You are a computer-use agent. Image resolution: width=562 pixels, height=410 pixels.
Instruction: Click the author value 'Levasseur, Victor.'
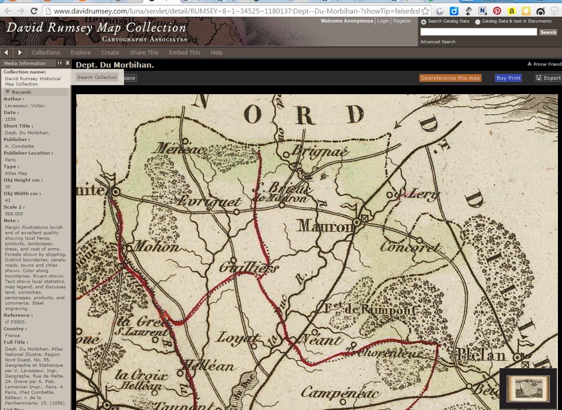(25, 105)
